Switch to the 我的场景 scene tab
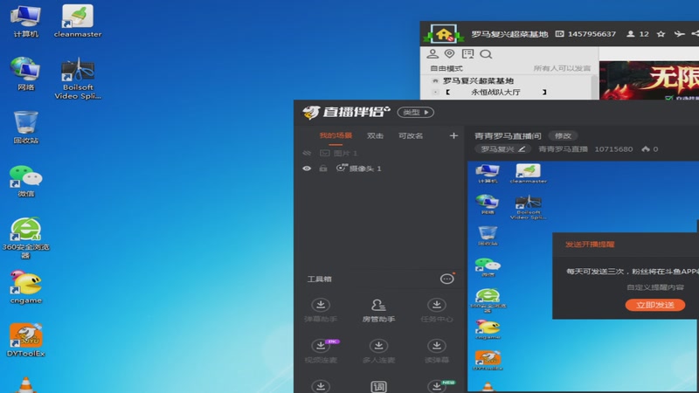The width and height of the screenshot is (699, 393). [336, 135]
